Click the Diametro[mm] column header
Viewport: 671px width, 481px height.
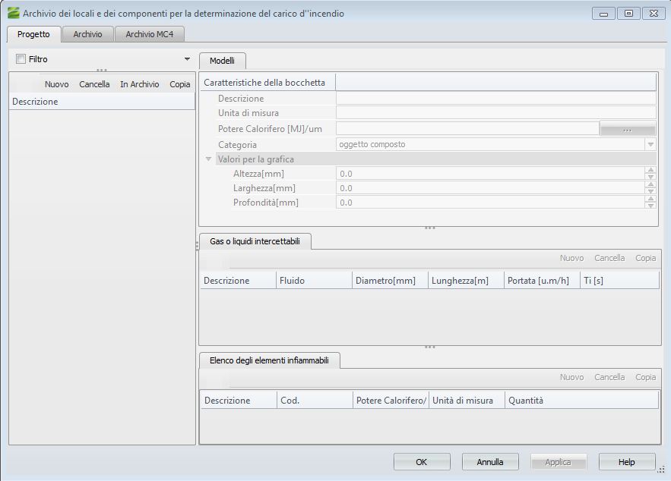click(389, 280)
